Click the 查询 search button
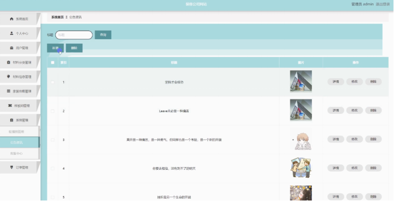Viewport: 394px width, 201px height. pos(103,35)
